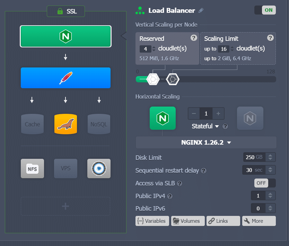
Task: Click the MariaDB seal database icon
Action: (x=65, y=124)
